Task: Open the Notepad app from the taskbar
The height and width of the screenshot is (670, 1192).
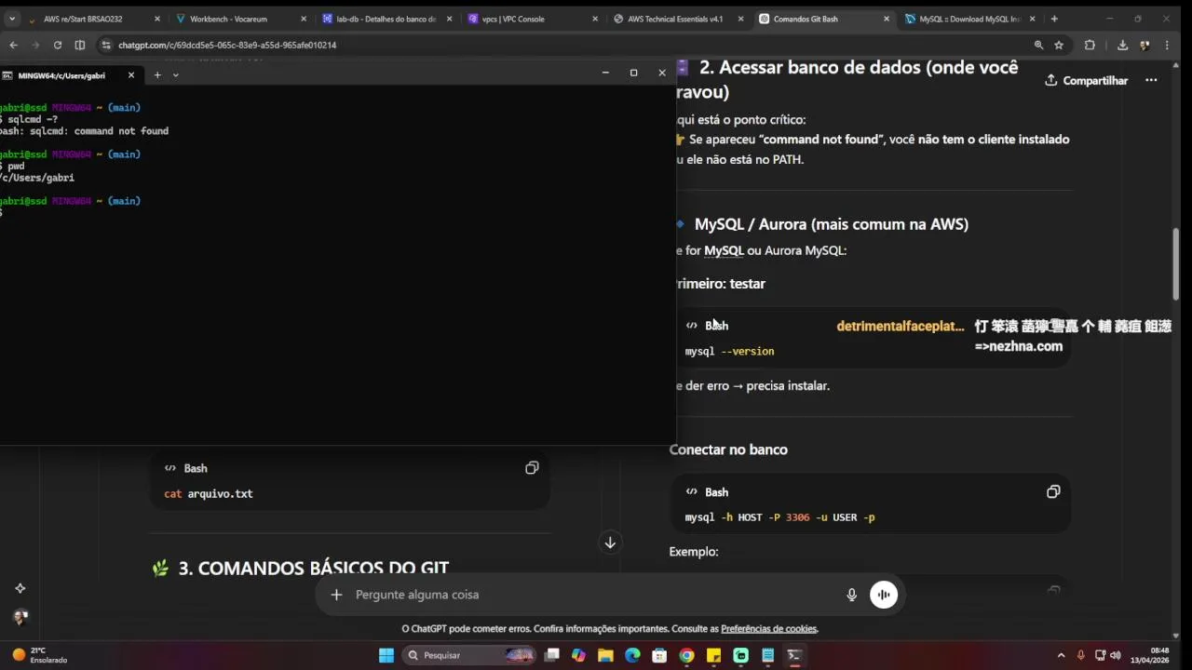Action: (767, 655)
